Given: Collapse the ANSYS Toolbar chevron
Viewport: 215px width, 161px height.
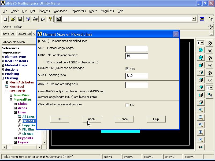Looking at the screenshot, I should tap(211, 27).
